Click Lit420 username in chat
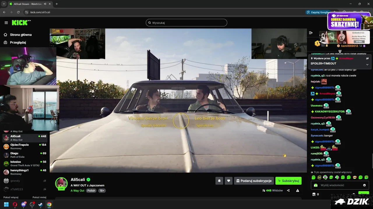 tap(315, 147)
